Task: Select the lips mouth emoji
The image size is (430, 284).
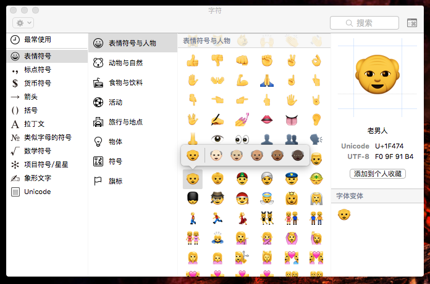Action: pos(267,120)
